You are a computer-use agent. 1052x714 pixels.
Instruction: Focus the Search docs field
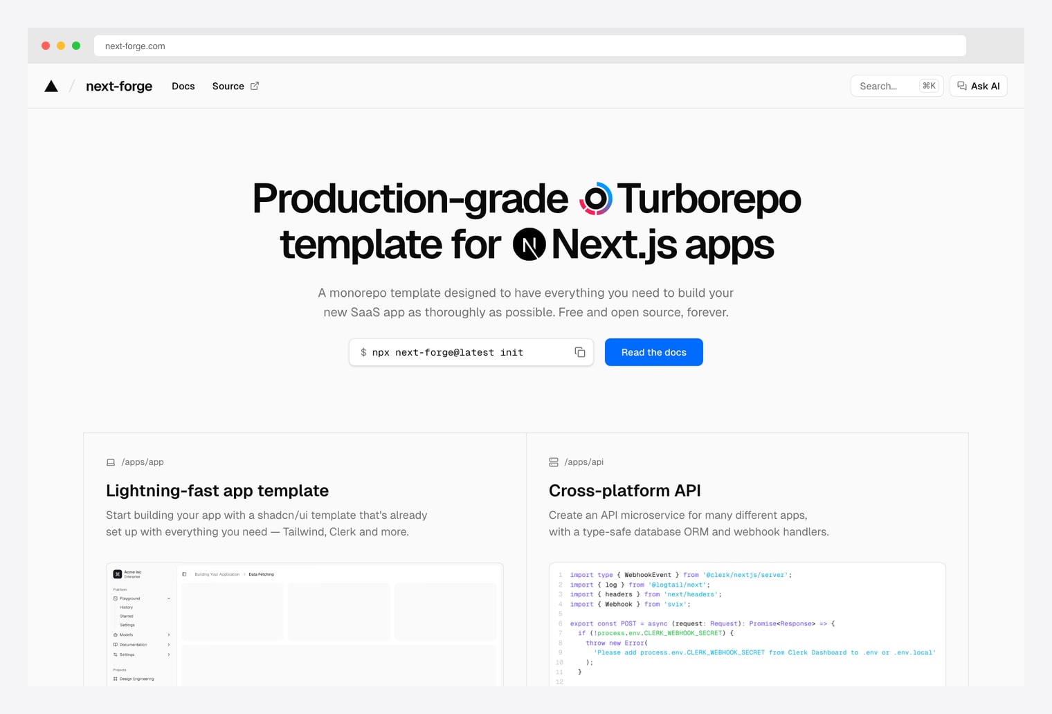(897, 86)
